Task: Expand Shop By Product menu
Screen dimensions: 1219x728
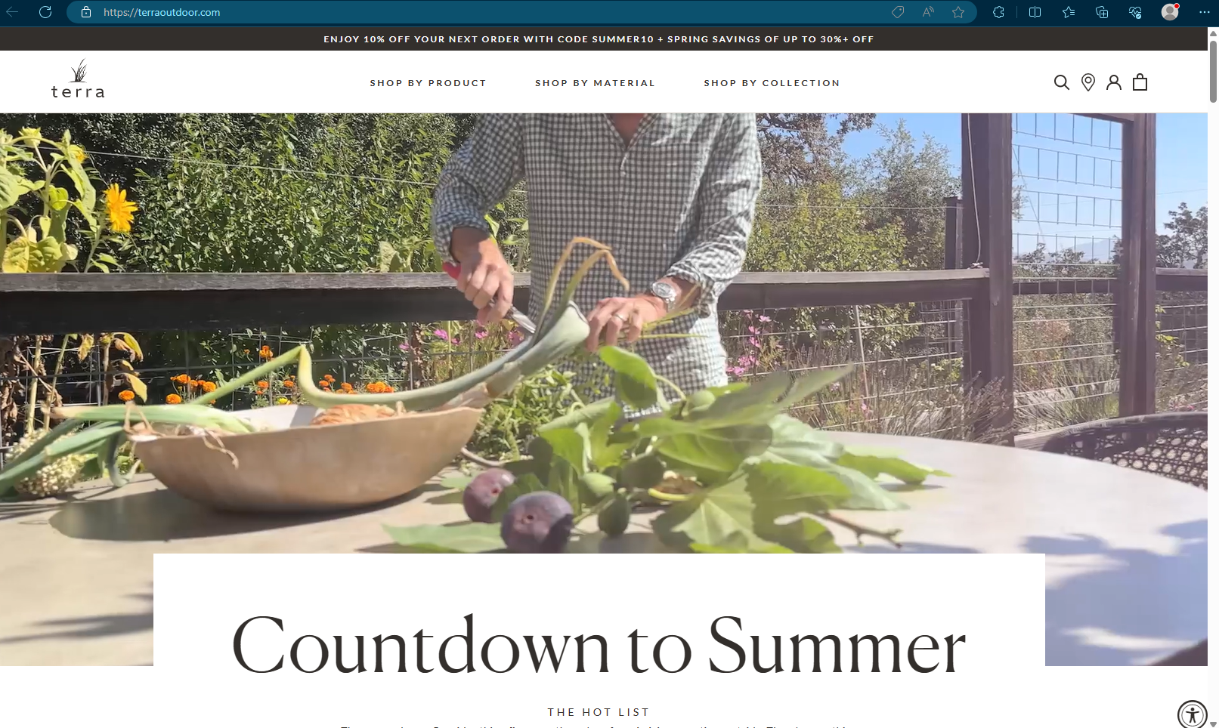Action: tap(428, 83)
